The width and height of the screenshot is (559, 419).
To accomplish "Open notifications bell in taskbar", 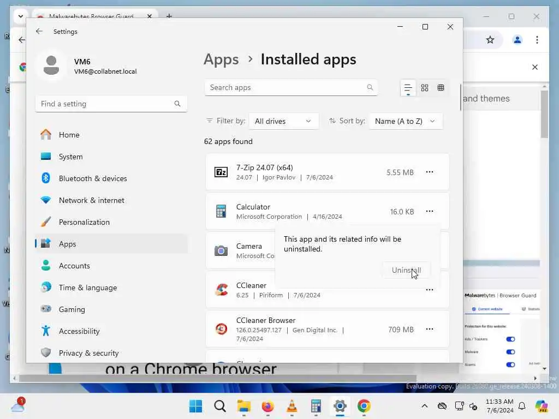I will (x=522, y=406).
